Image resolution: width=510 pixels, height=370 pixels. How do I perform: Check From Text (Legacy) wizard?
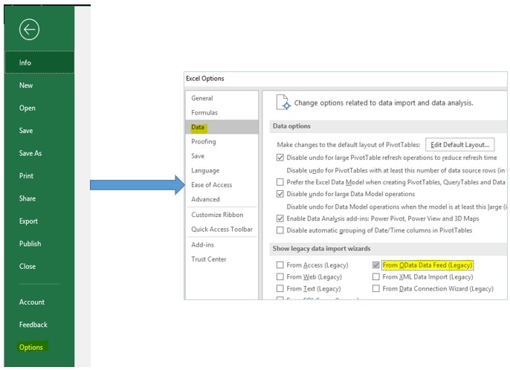pos(280,288)
